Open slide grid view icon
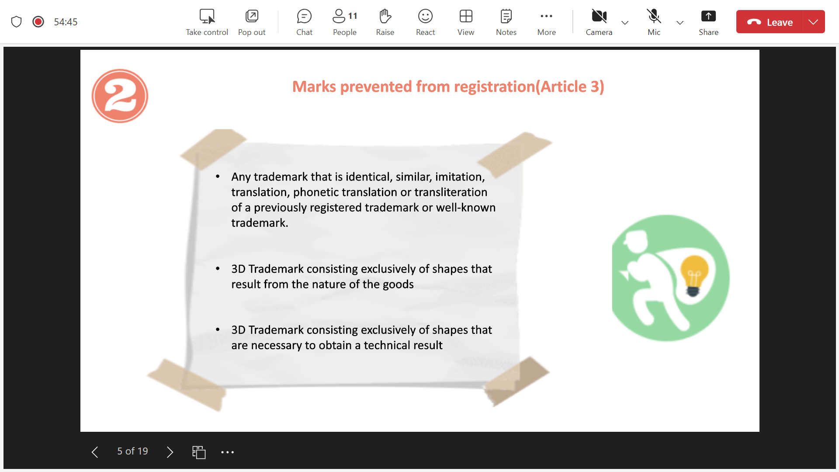This screenshot has width=839, height=472. [x=199, y=452]
